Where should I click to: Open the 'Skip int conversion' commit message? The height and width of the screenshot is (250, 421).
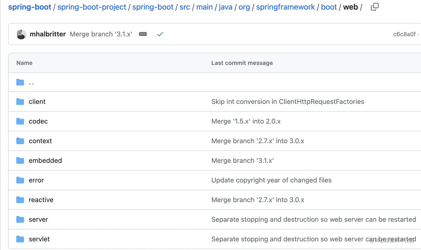tap(288, 102)
